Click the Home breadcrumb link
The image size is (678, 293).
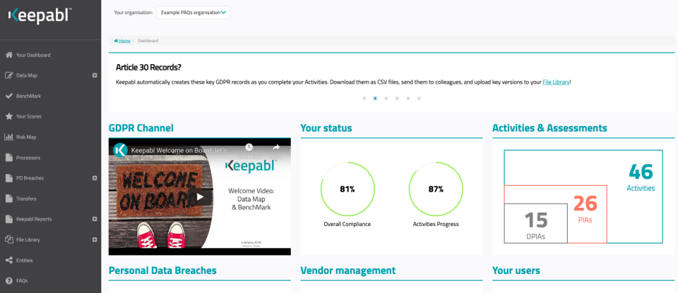(122, 41)
